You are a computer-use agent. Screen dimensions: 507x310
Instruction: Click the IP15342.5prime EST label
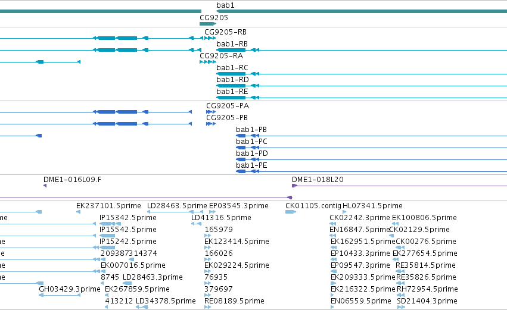(x=128, y=218)
